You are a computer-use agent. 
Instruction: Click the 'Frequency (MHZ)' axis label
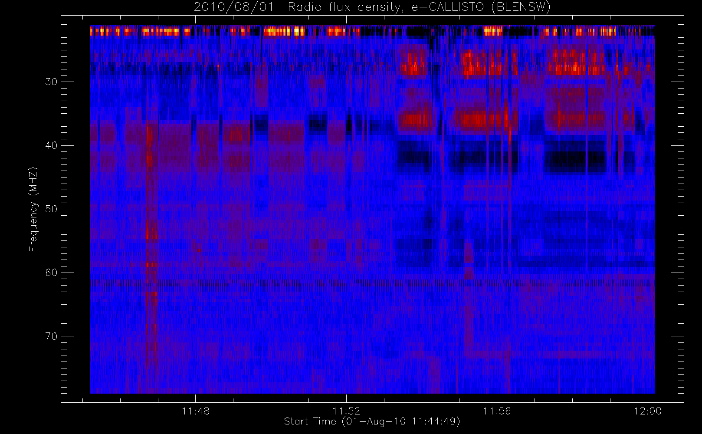tap(33, 209)
